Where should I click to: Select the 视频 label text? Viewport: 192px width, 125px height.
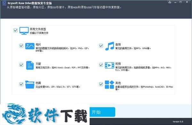[118, 64]
